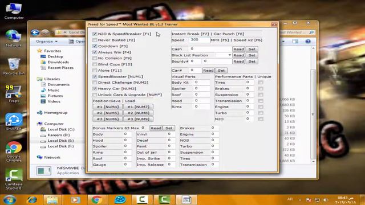Viewport: 365px width, 205px height.
Task: Open the Organize dropdown in Explorer
Action: point(47,42)
